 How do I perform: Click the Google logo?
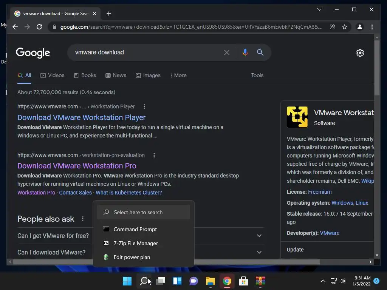[x=33, y=53]
